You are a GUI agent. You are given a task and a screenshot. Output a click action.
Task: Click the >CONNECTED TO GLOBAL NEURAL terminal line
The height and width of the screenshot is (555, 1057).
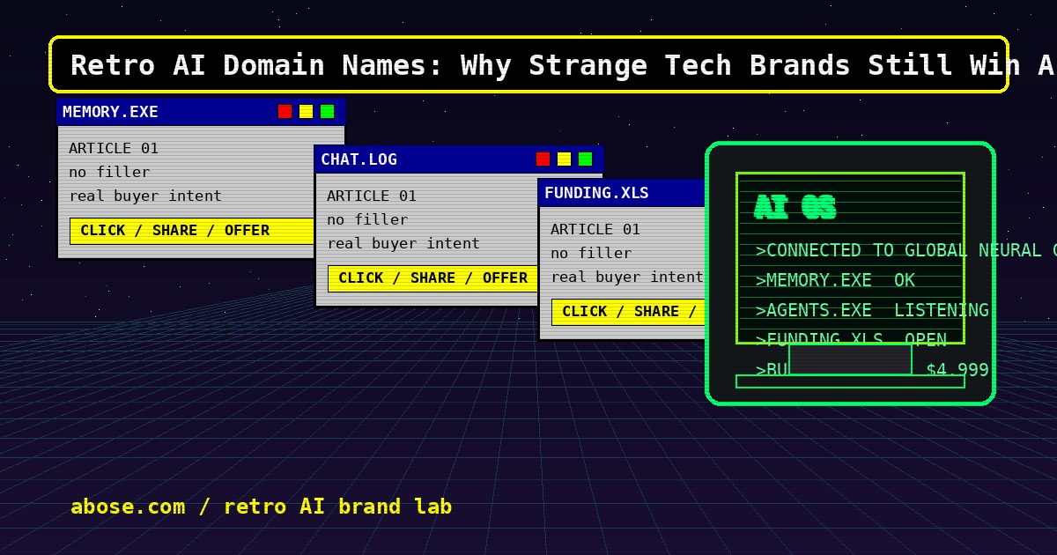[905, 251]
